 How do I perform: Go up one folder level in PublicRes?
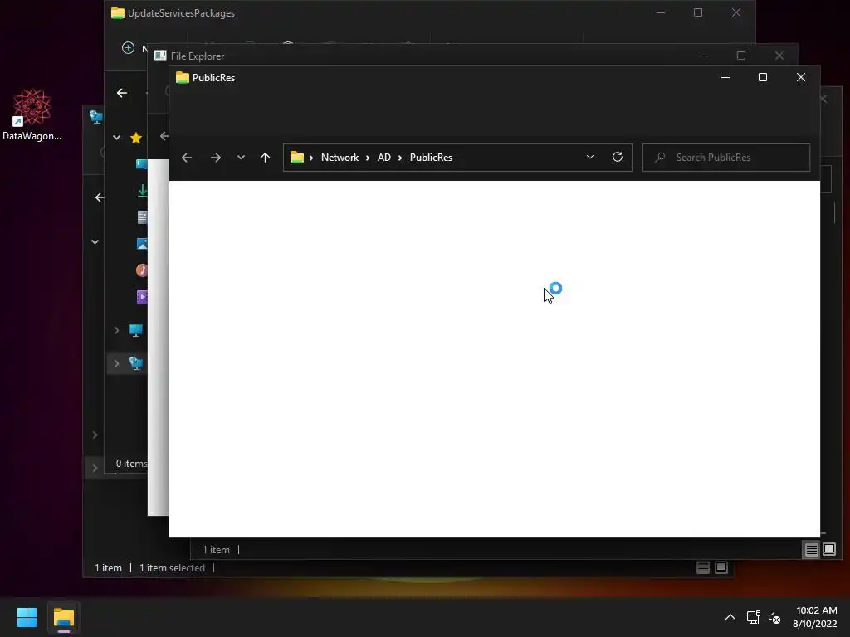(265, 158)
